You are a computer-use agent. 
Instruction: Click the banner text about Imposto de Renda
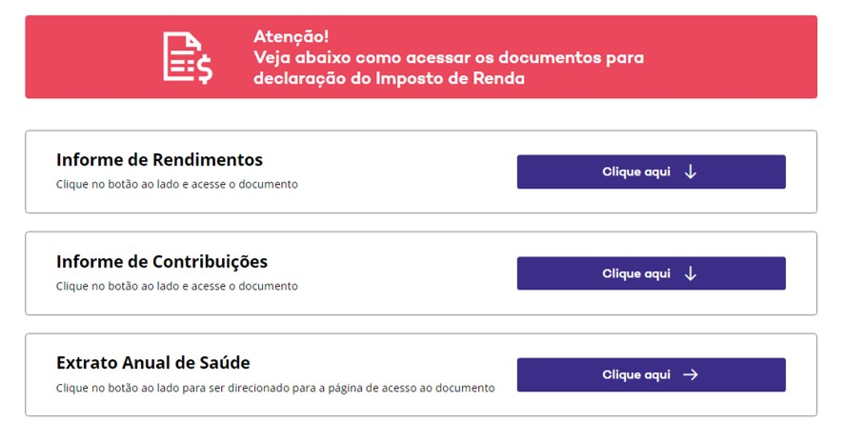click(x=389, y=78)
